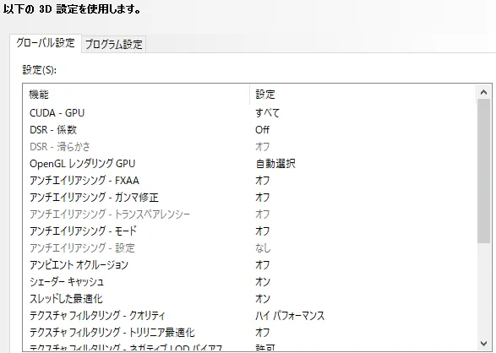496x353 pixels.
Task: Select the グローバル設定 tab
Action: click(x=46, y=43)
